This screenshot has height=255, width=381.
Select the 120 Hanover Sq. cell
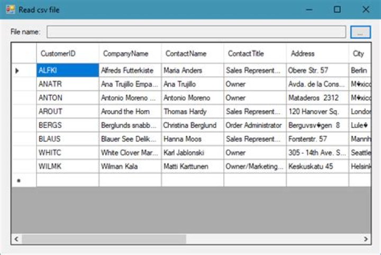click(317, 112)
